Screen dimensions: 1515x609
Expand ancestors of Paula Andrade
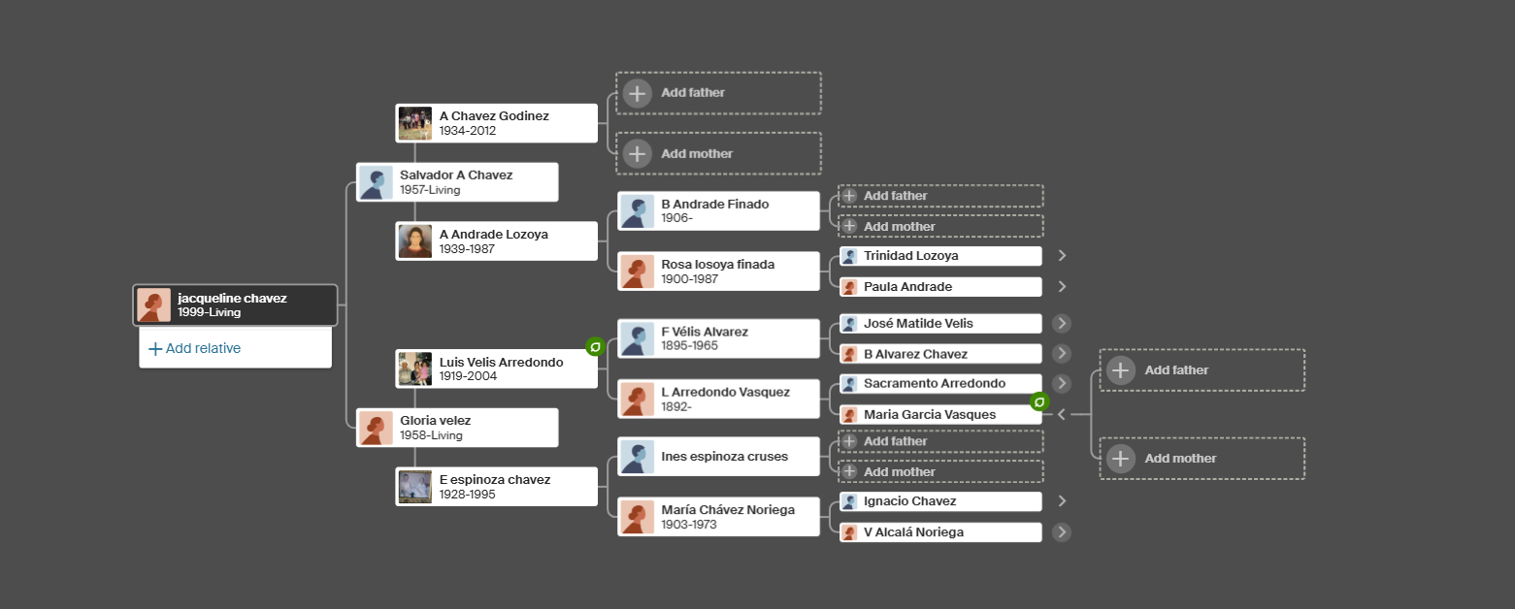pos(1062,287)
